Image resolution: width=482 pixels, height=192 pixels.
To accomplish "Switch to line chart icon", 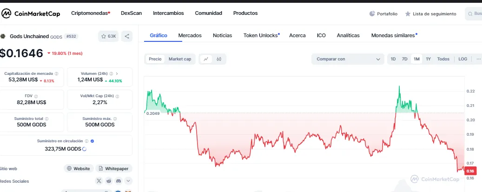I will tap(206, 59).
